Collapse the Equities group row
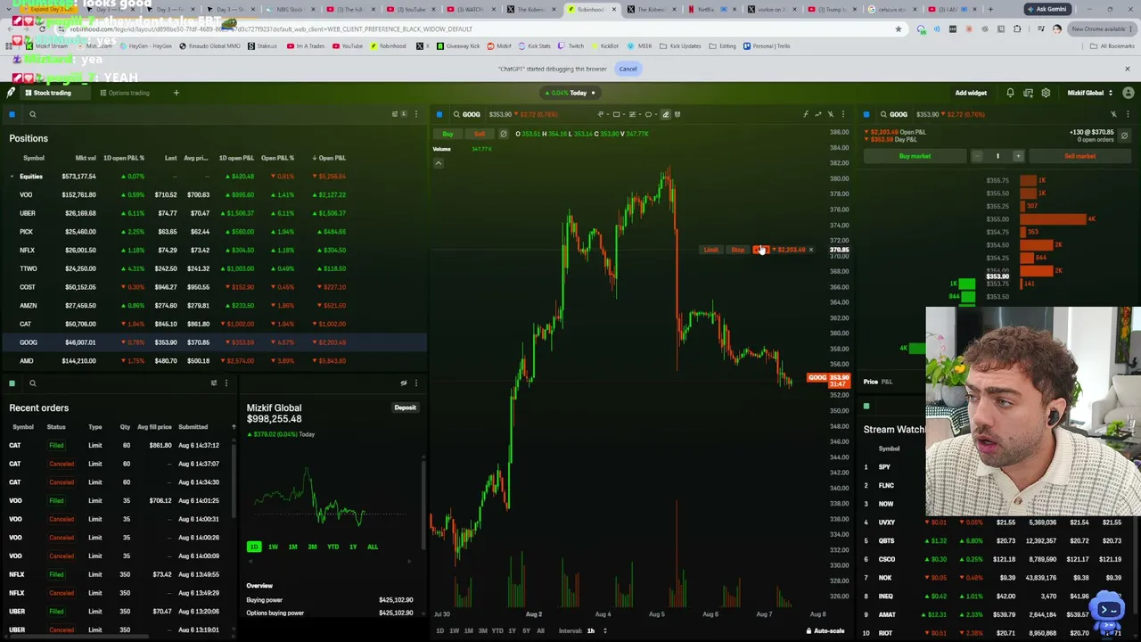Viewport: 1141px width, 642px height. click(x=12, y=177)
